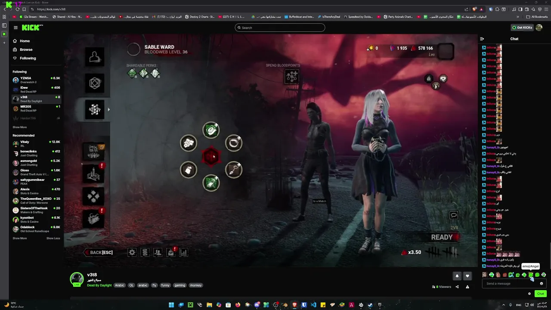Click the Get KICKs button
Screen dimensions: 551x310
coord(522,28)
